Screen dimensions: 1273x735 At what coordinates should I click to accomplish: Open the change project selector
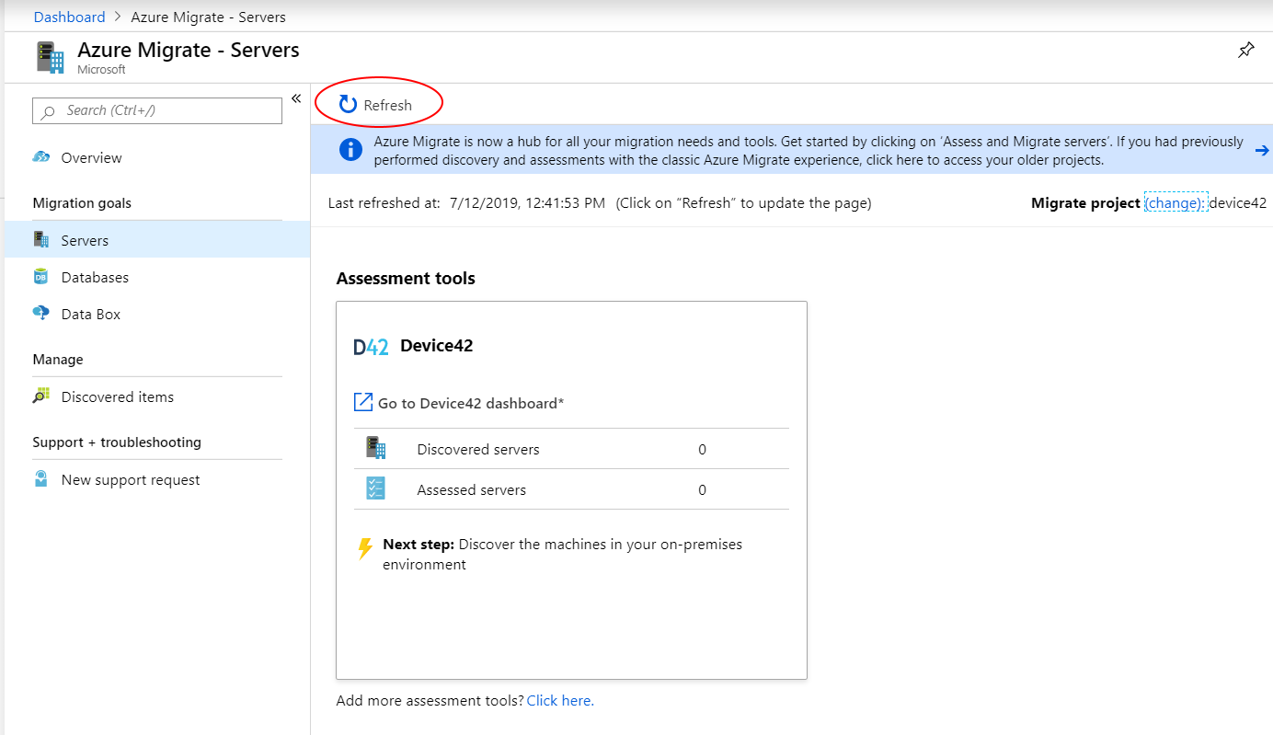pyautogui.click(x=1175, y=202)
